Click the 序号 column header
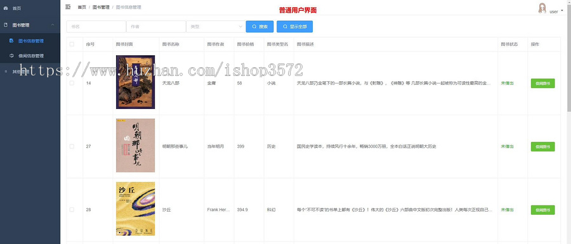571x244 pixels. 90,44
